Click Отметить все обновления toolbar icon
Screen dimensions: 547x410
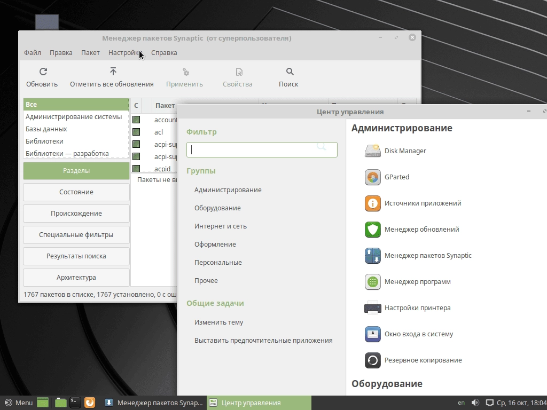pos(113,72)
